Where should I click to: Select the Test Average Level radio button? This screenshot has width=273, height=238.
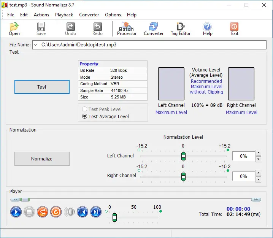(84, 116)
